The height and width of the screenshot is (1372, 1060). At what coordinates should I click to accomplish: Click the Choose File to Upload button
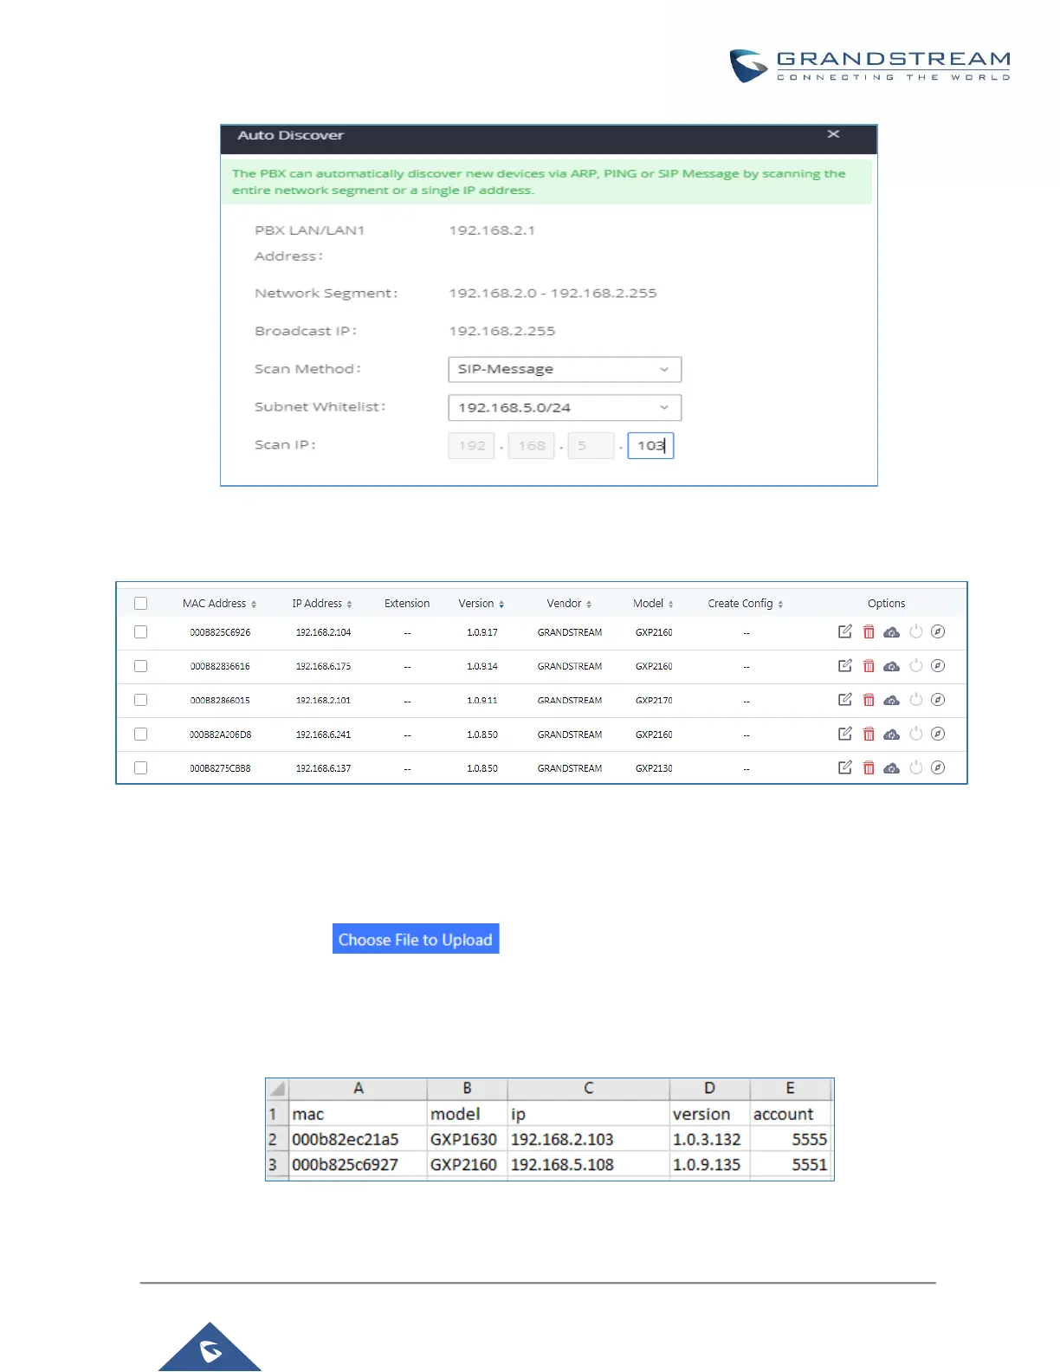tap(416, 939)
